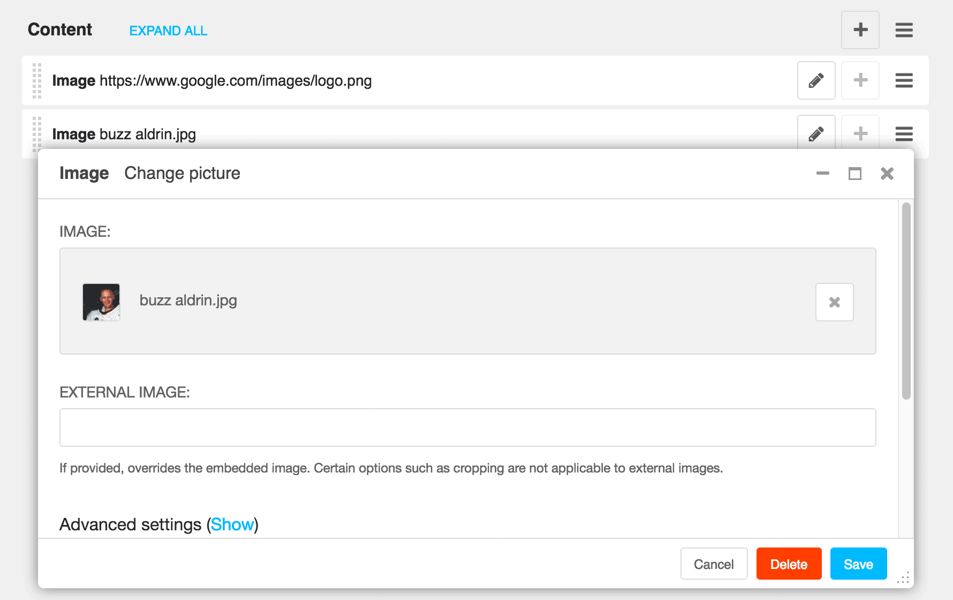Click the 'Change picture' dialog subtitle
The width and height of the screenshot is (953, 600).
[182, 173]
